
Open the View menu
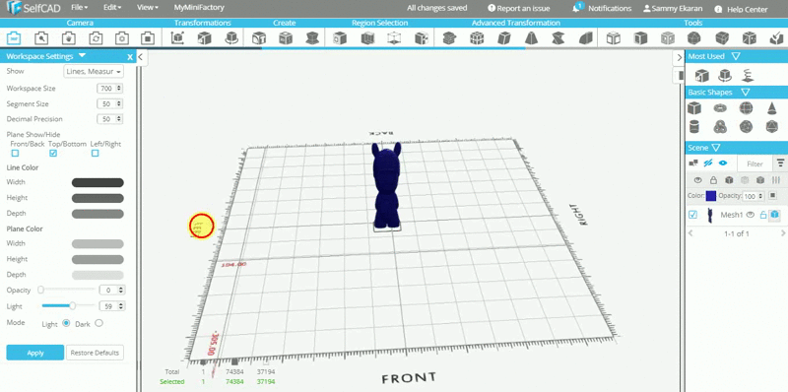point(147,8)
